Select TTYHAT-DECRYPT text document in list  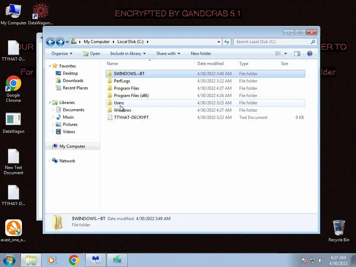pos(205,118)
